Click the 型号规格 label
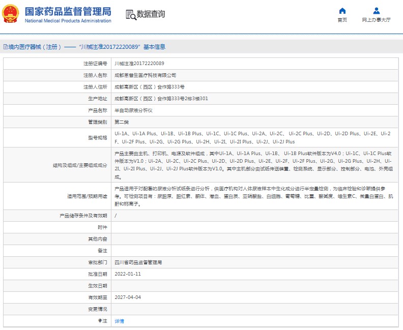Screen dimensions: 403x330 [98, 138]
